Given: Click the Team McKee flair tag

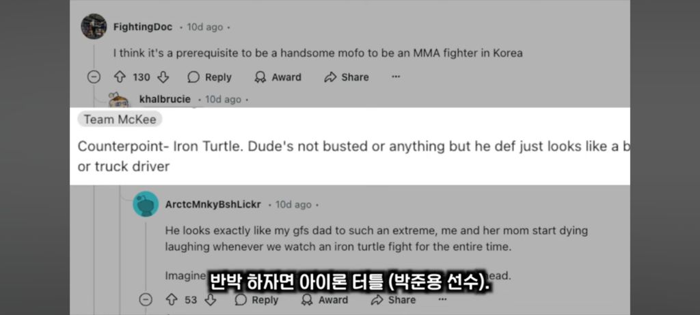Looking at the screenshot, I should (x=120, y=120).
